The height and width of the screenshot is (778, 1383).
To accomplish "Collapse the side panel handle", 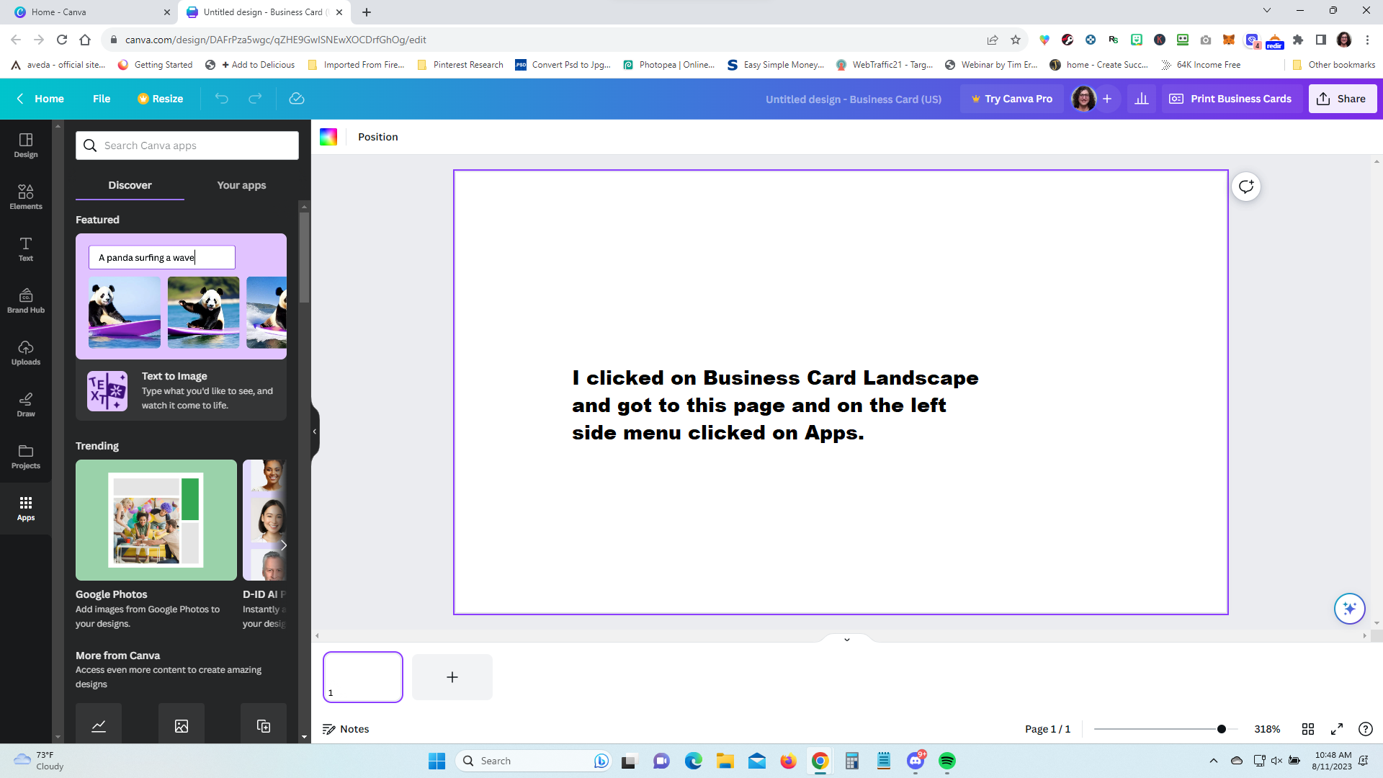I will pos(315,432).
